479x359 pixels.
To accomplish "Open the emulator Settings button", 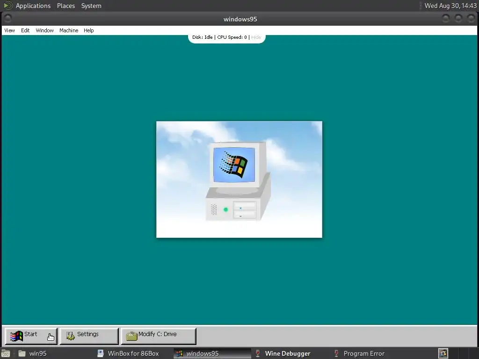I will [89, 336].
